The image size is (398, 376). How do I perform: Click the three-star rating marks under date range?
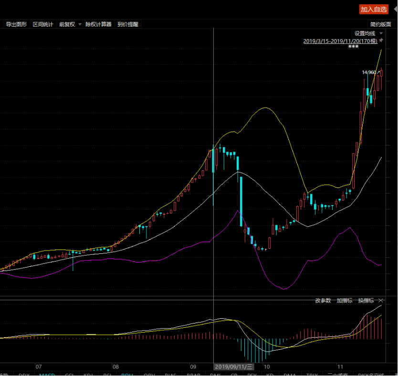pyautogui.click(x=353, y=46)
